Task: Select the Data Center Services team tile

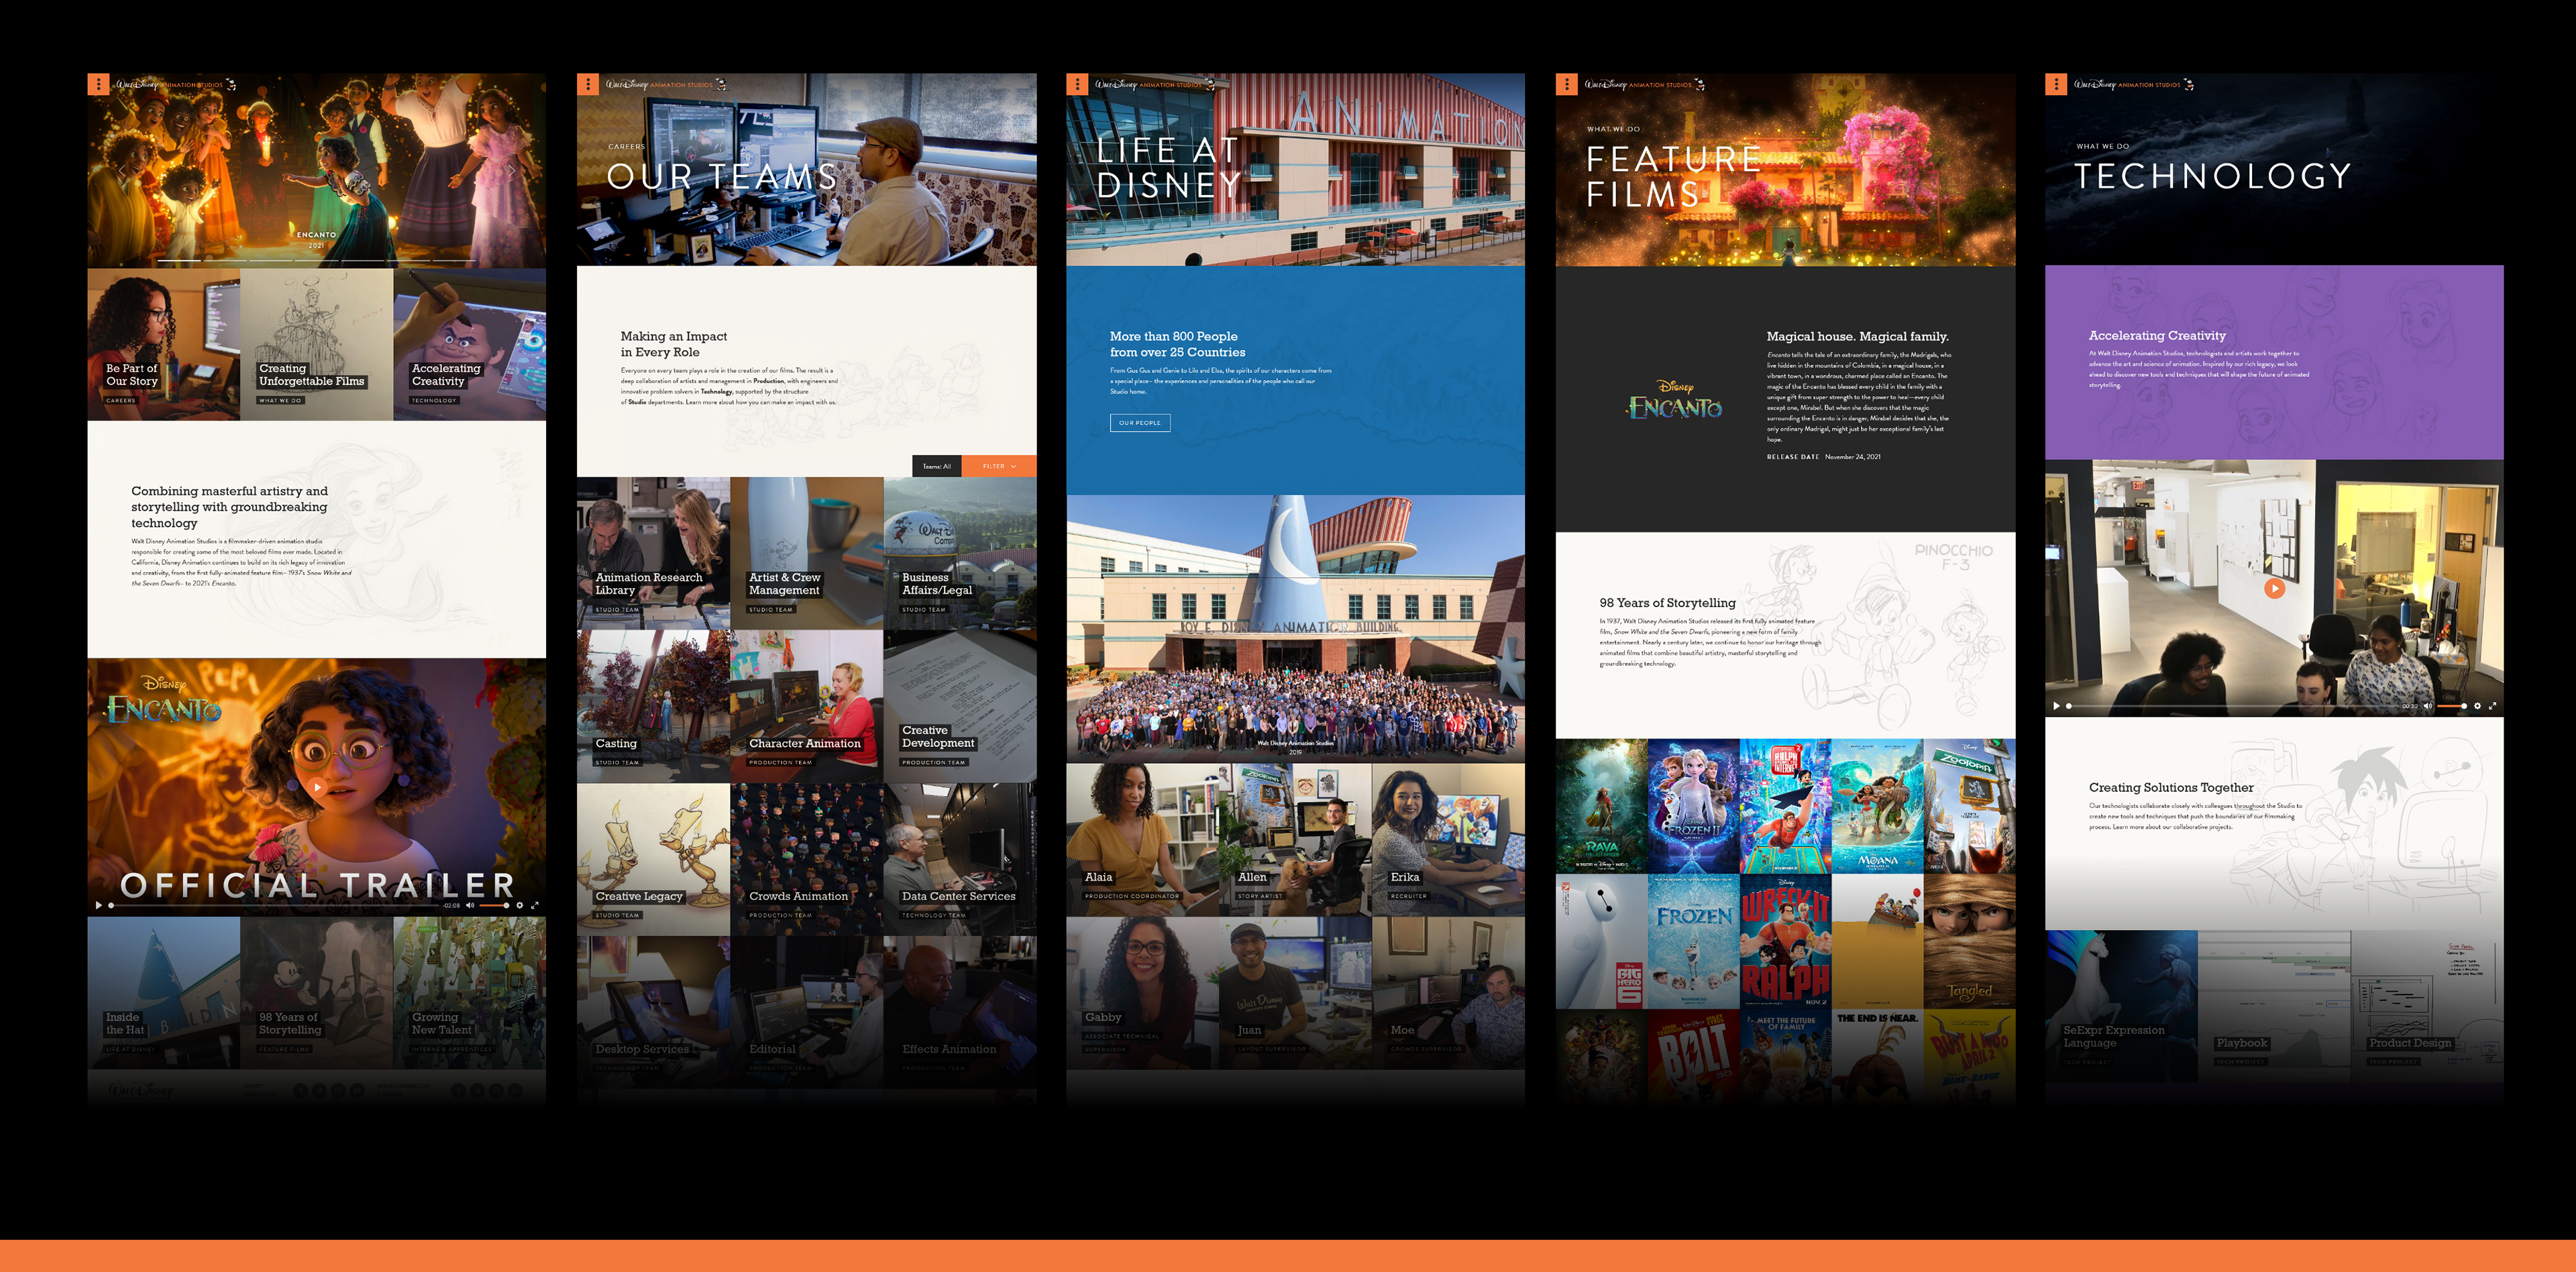Action: click(x=960, y=860)
